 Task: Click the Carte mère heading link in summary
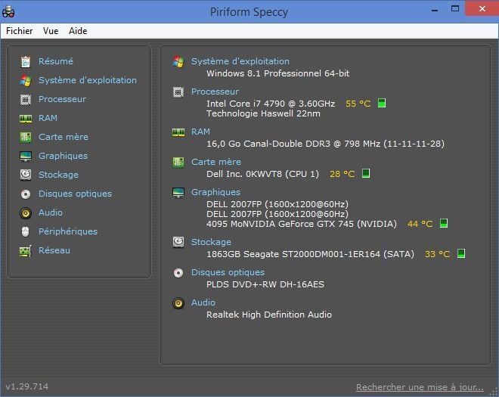pyautogui.click(x=216, y=162)
